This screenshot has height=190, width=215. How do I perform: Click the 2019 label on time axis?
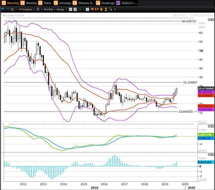coord(165,184)
